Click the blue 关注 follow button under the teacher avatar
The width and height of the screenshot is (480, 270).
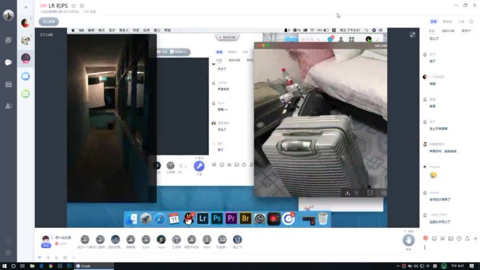point(46,246)
